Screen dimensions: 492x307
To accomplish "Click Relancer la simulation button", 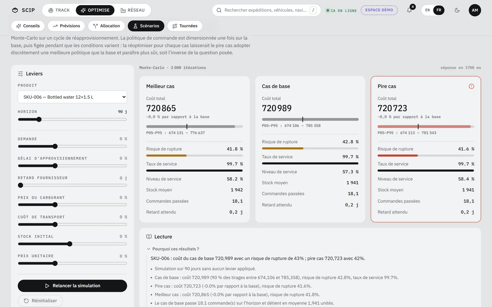I will pos(72,286).
